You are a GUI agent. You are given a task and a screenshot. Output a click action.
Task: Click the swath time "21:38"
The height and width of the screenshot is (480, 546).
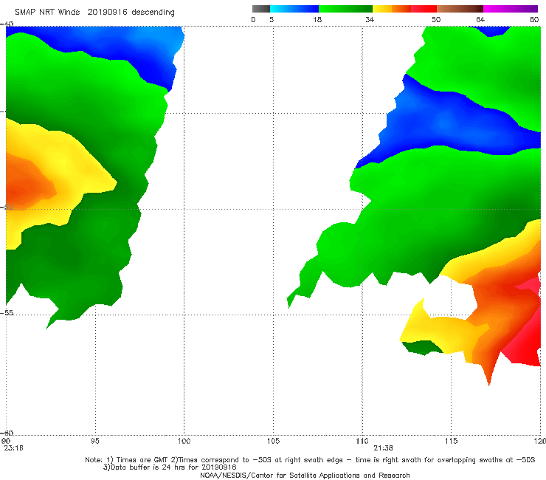pyautogui.click(x=383, y=448)
